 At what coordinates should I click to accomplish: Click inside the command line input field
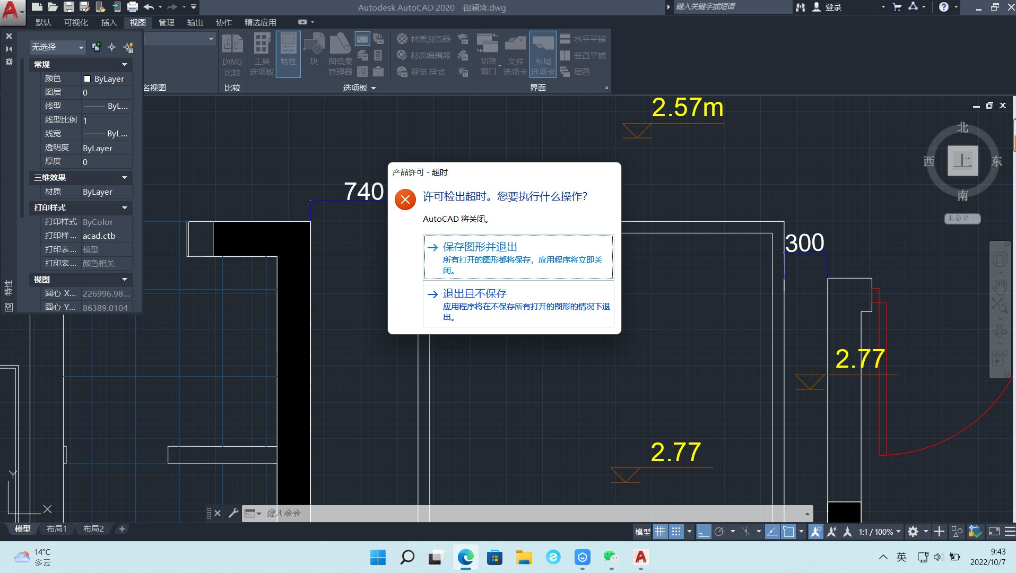pyautogui.click(x=371, y=513)
